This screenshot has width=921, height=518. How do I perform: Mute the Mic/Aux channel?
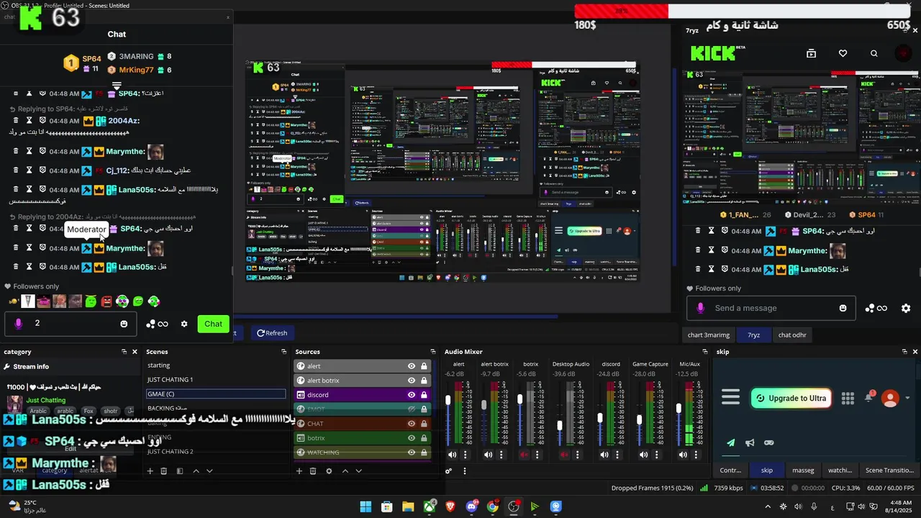(684, 455)
